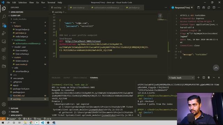
Task: Expand the TIMELINE section
Action: coord(28,112)
